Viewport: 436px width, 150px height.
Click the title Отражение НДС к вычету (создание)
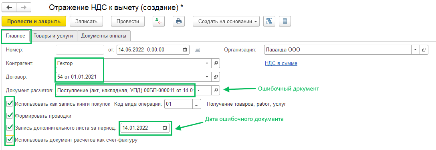pyautogui.click(x=116, y=8)
